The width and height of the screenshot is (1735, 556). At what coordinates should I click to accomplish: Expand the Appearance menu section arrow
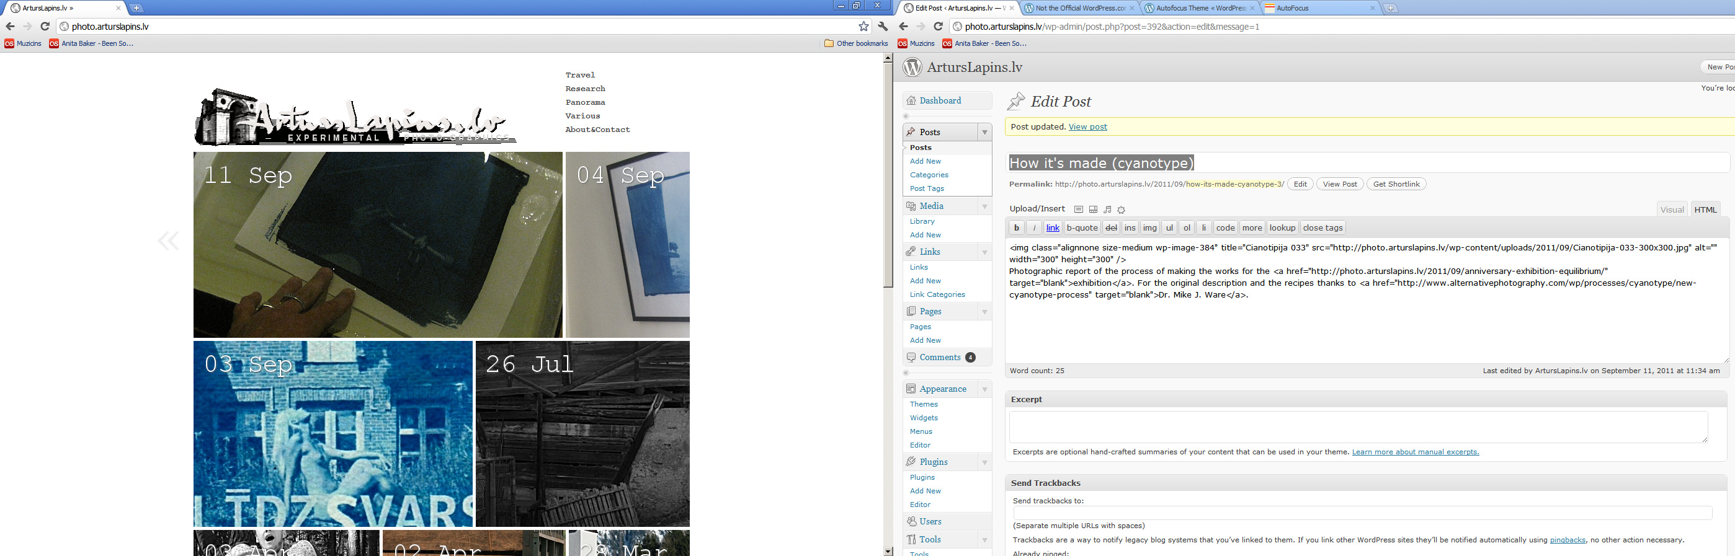(984, 389)
